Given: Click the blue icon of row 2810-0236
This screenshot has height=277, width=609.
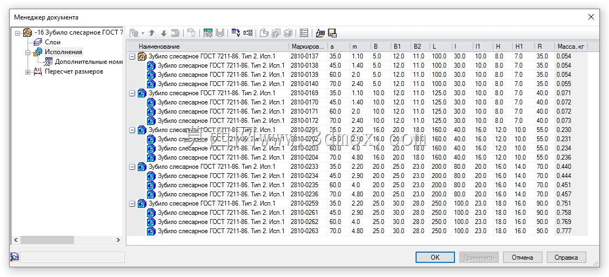Looking at the screenshot, I should pos(151,194).
